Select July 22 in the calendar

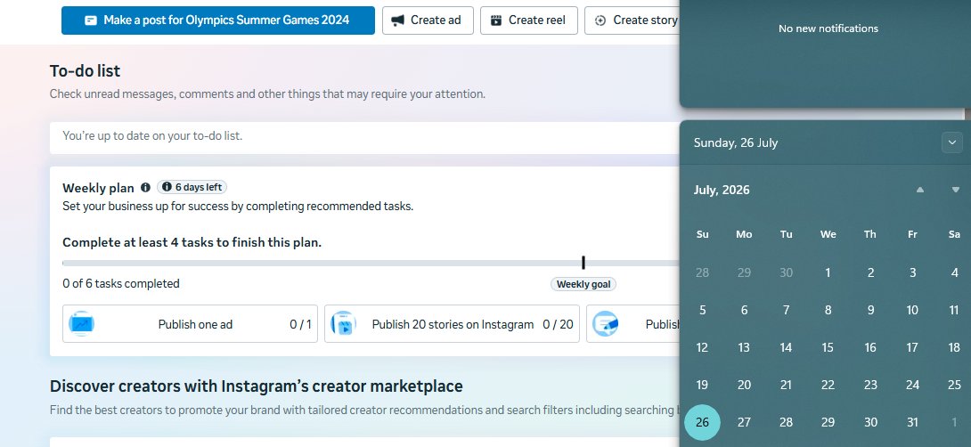tap(828, 385)
